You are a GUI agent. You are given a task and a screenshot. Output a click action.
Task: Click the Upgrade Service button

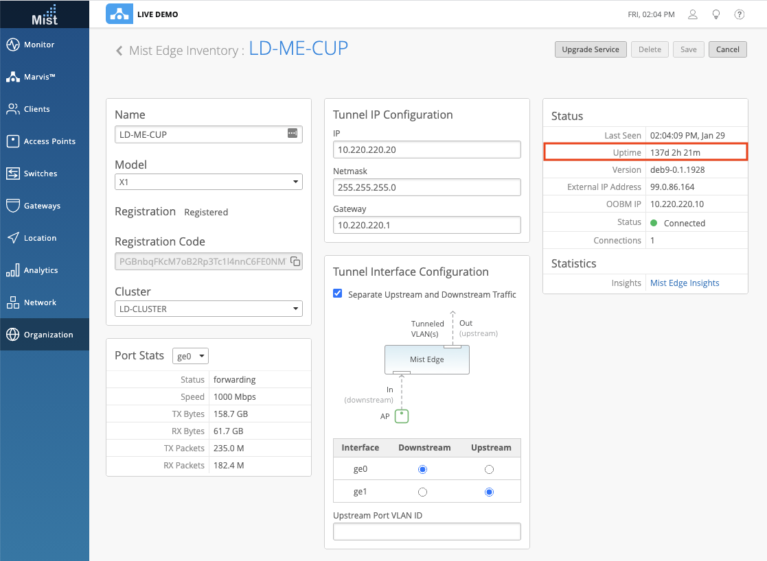pyautogui.click(x=591, y=49)
